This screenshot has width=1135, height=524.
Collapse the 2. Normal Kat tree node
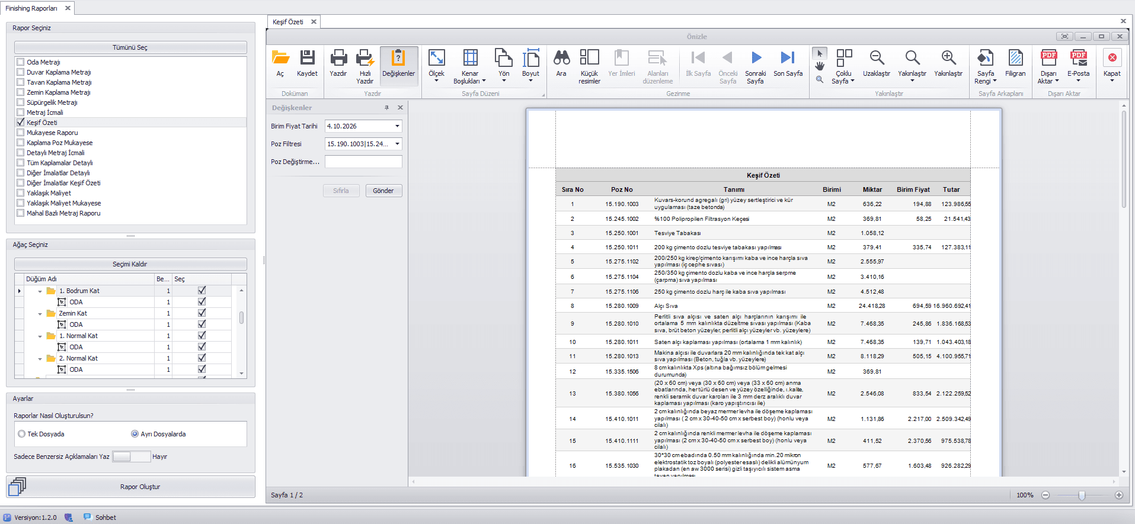[x=40, y=359]
